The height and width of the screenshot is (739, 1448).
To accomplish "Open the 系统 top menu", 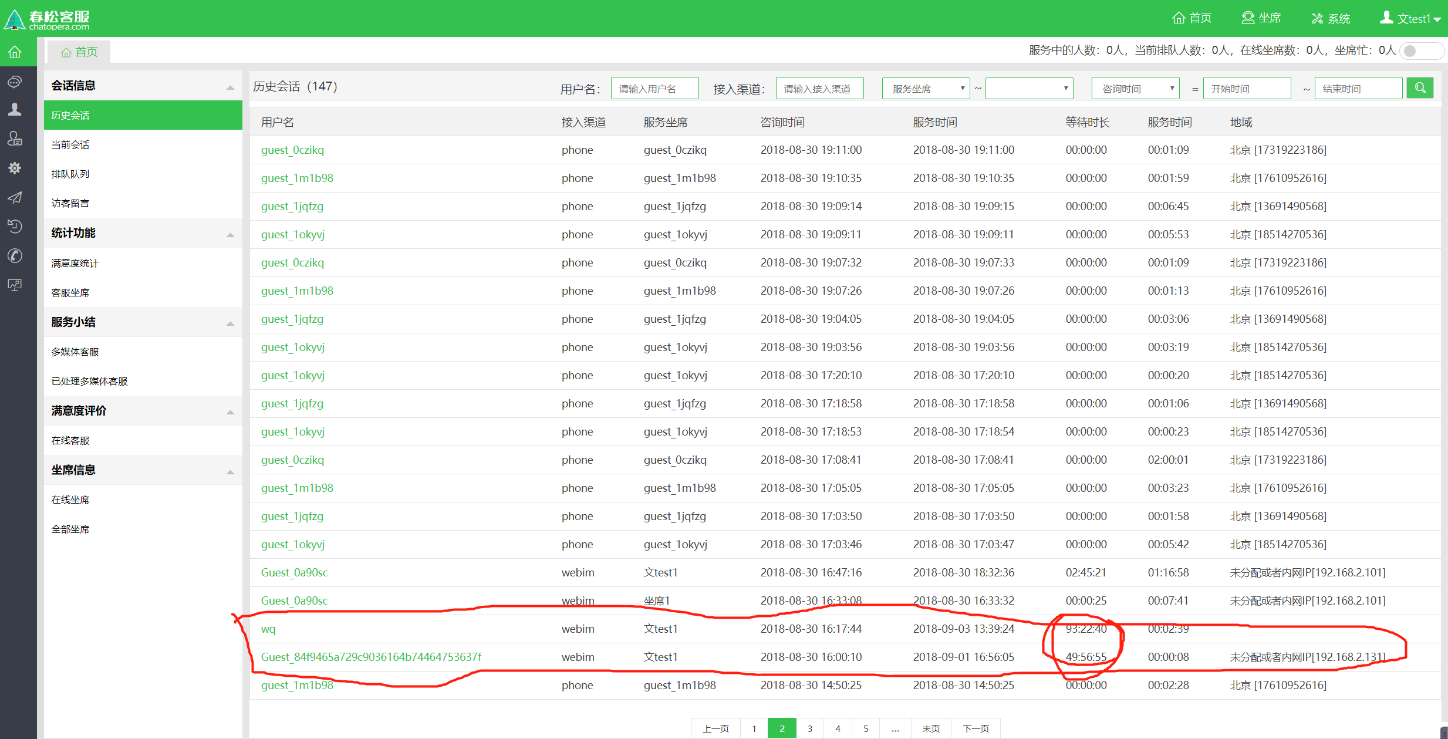I will pyautogui.click(x=1331, y=18).
